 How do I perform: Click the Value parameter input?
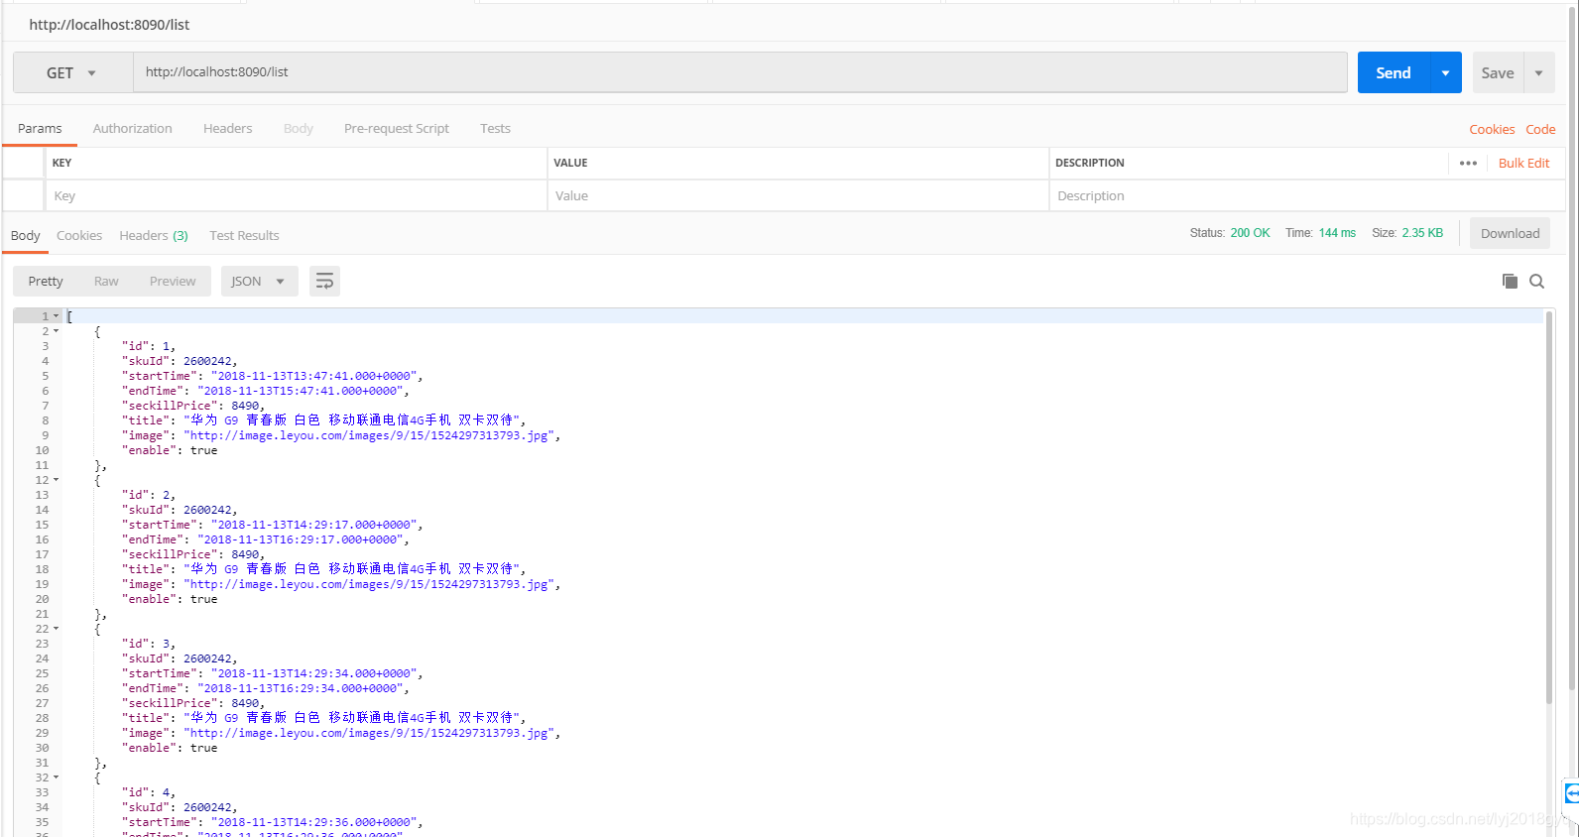(797, 196)
